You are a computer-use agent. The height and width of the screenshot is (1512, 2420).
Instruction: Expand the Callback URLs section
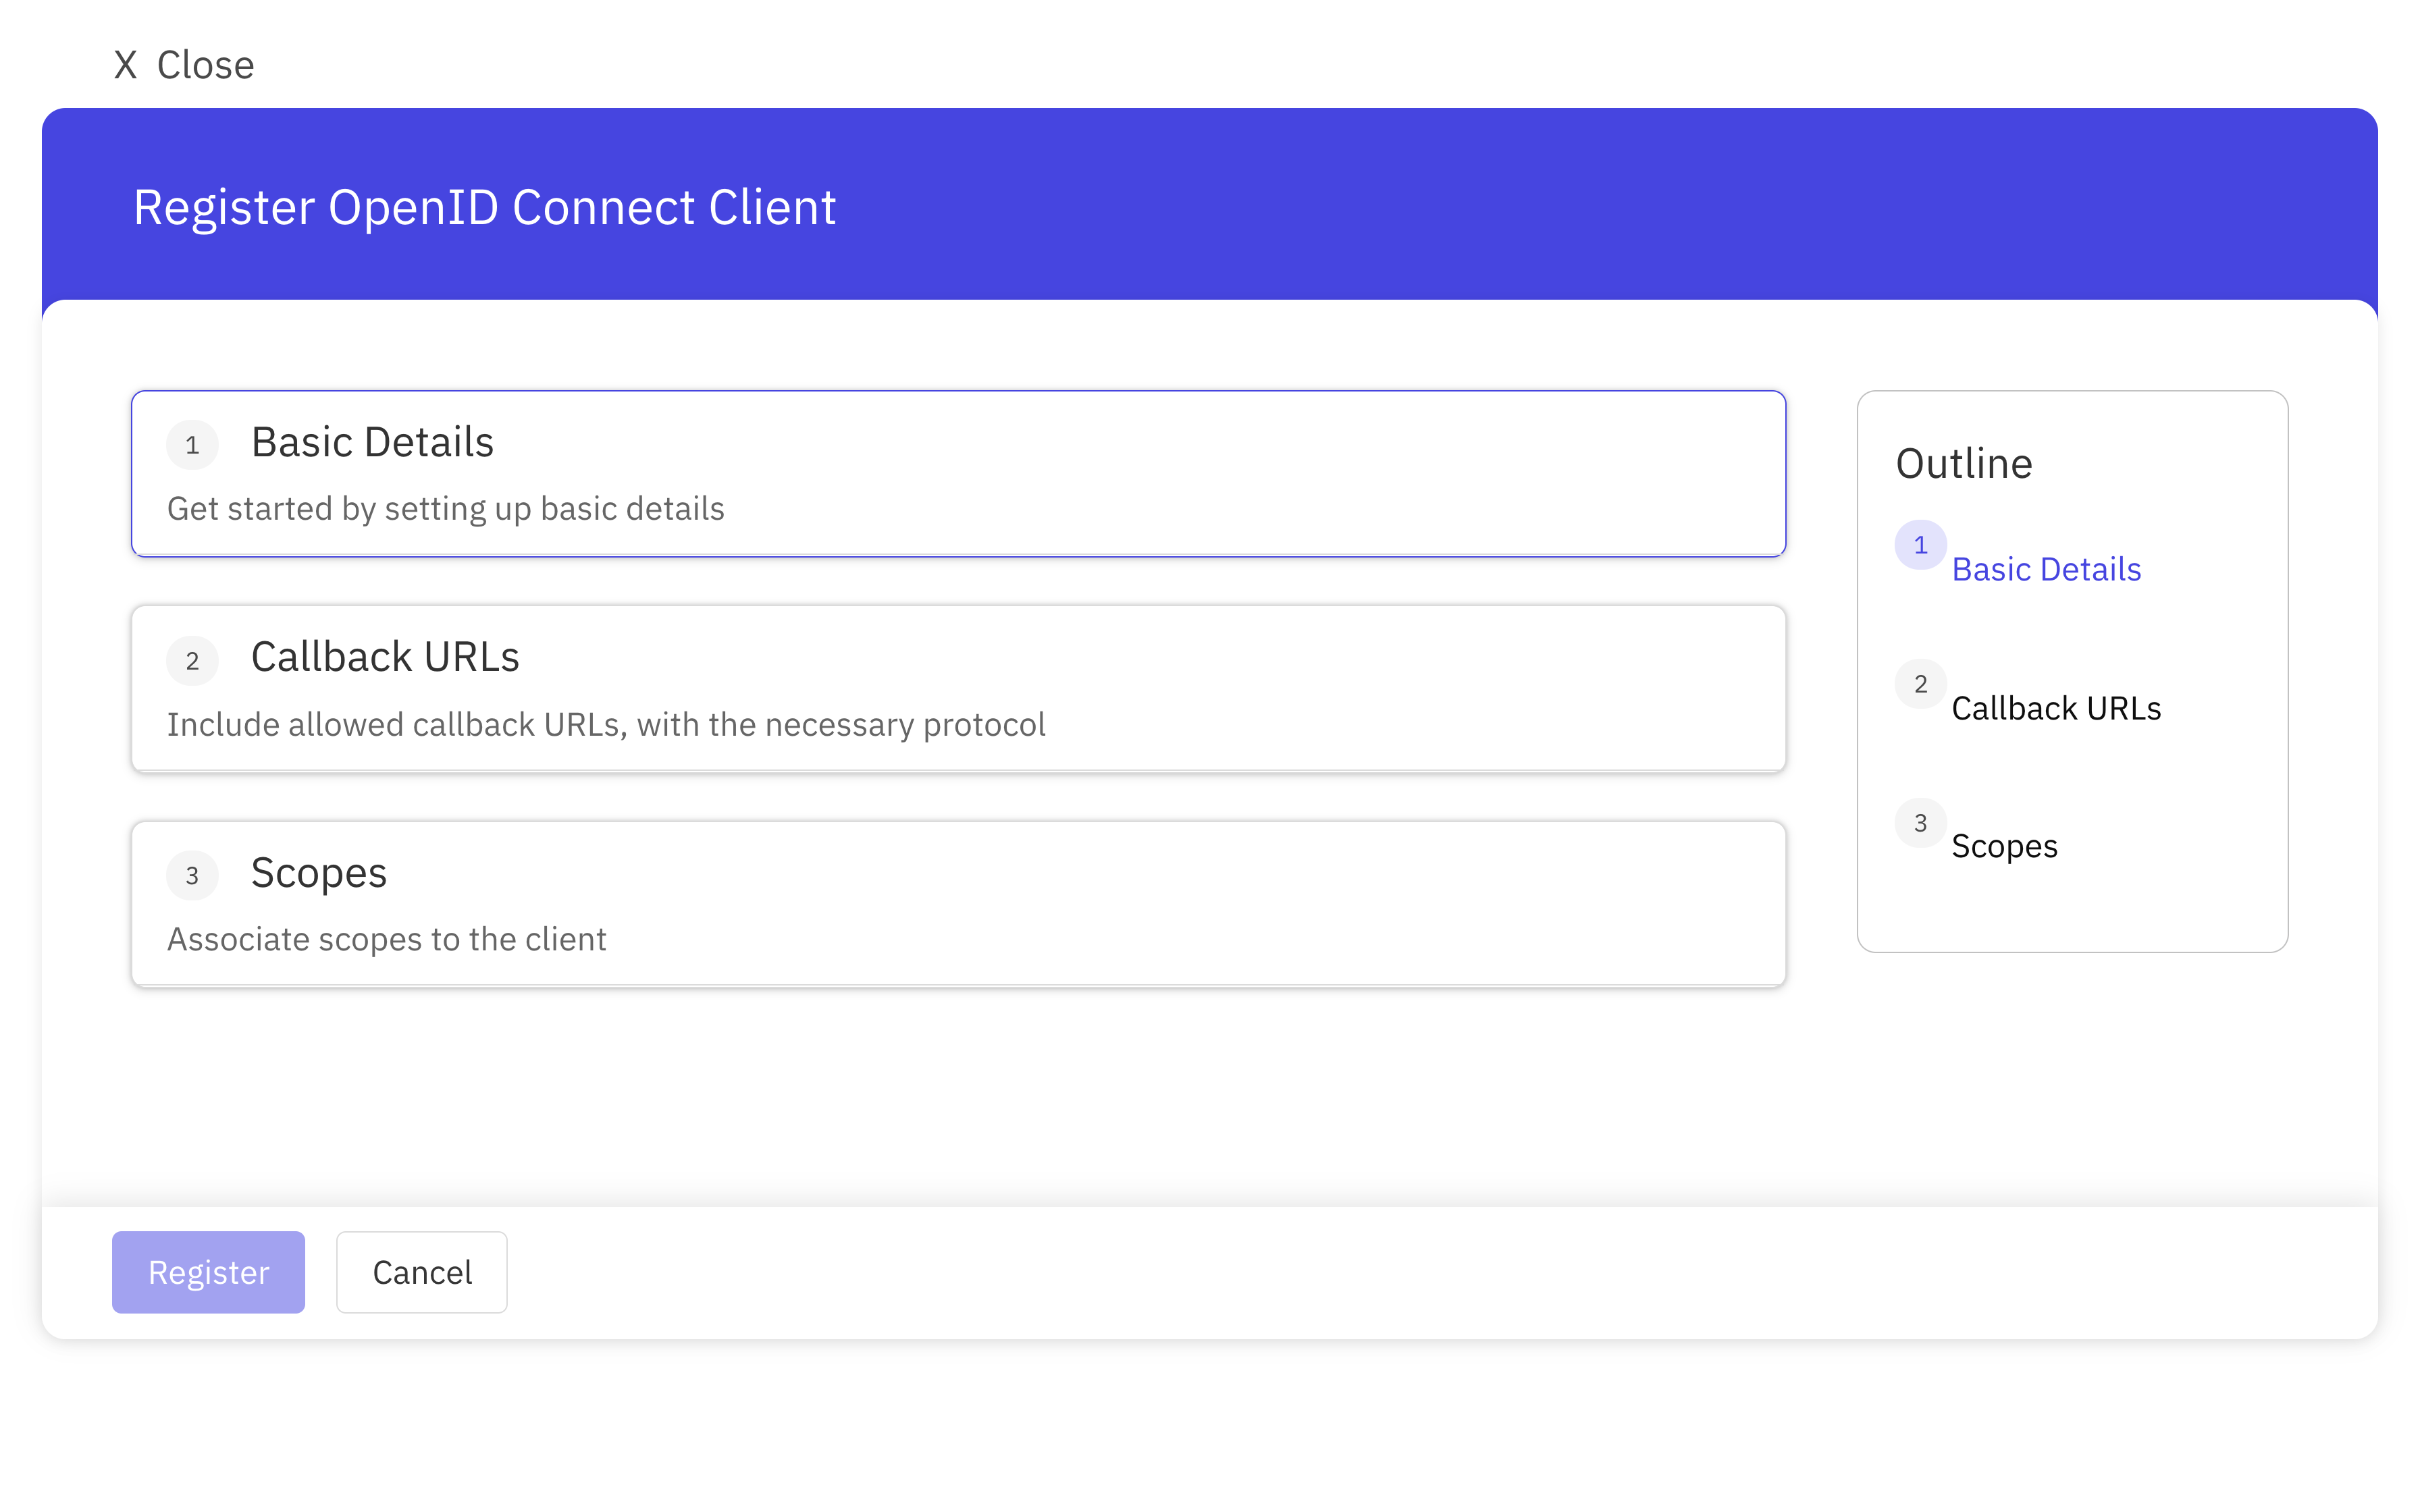tap(385, 657)
